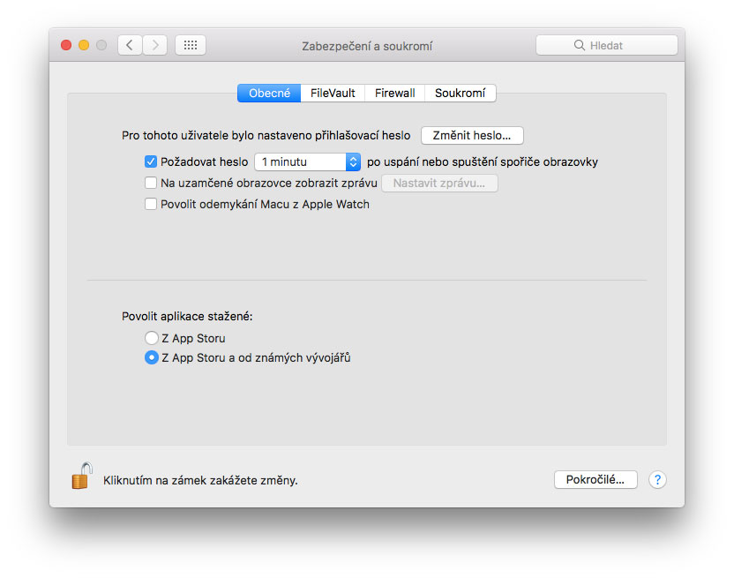The image size is (734, 578).
Task: Click the padlock icon to lock changes
Action: (82, 476)
